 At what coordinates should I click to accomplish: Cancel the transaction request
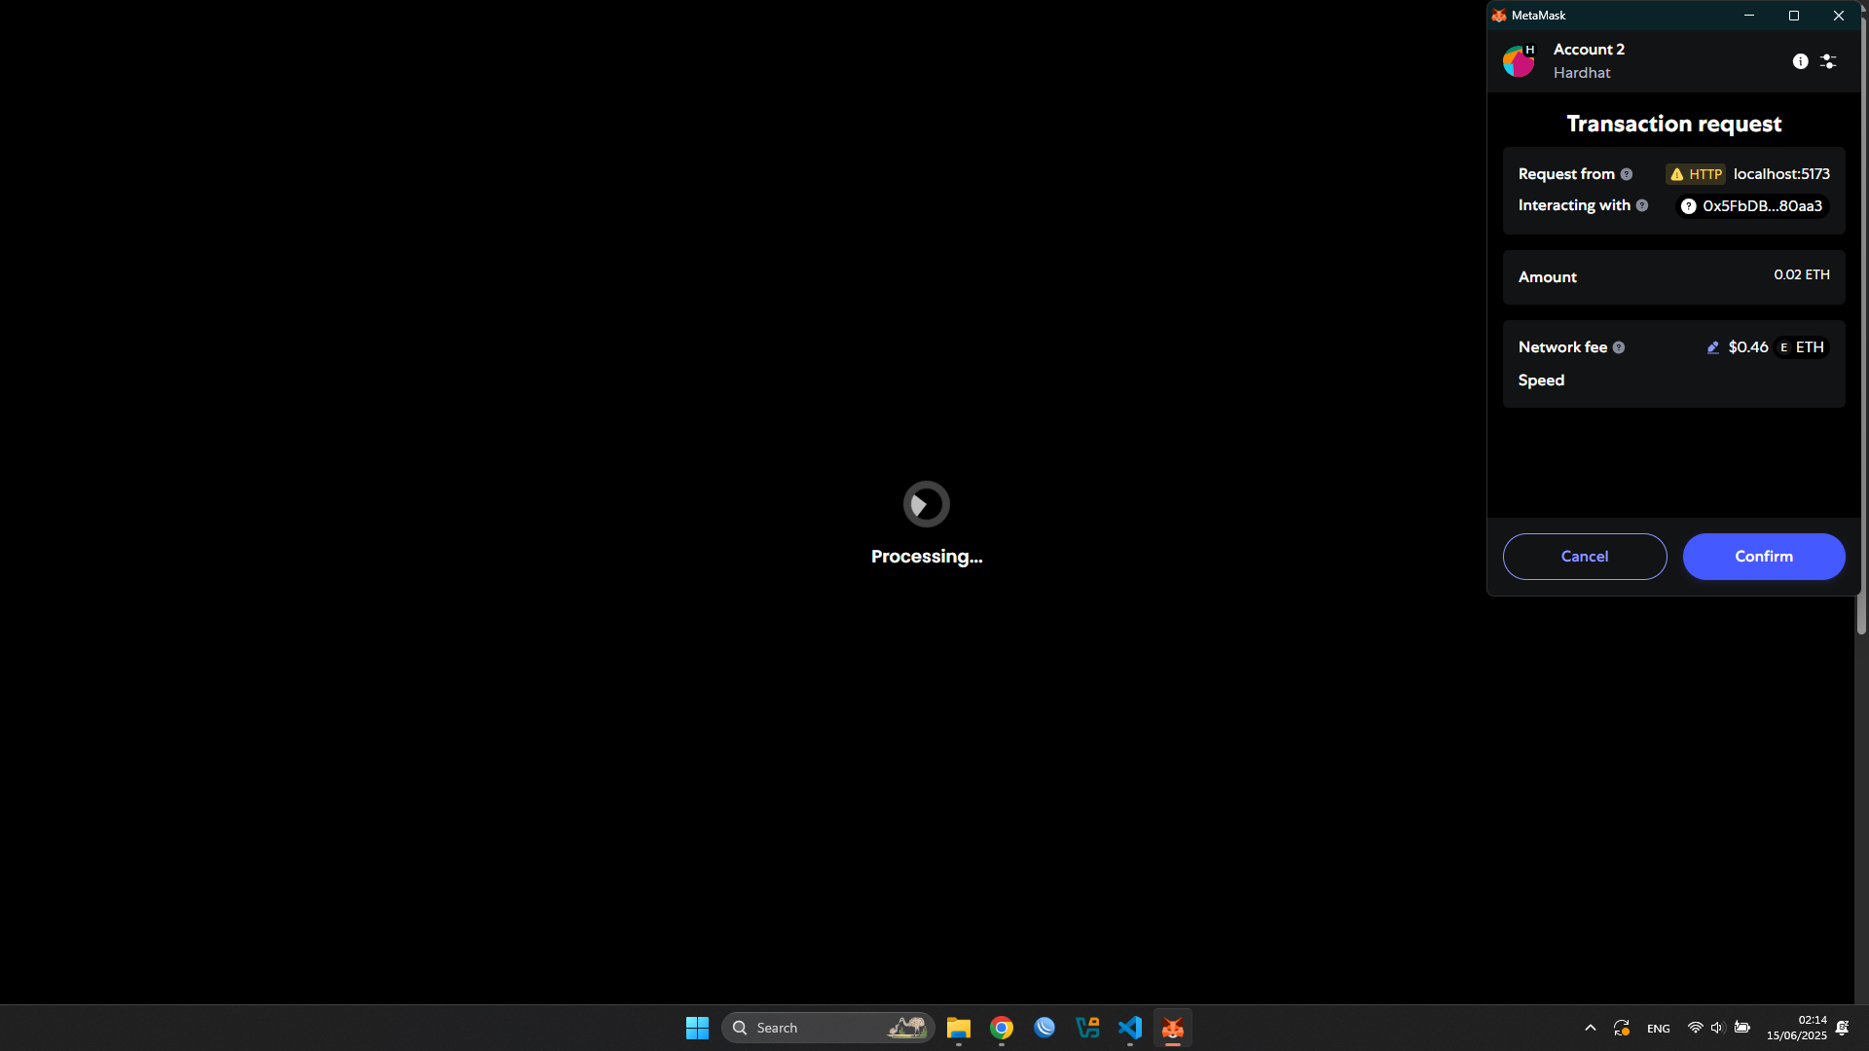(1584, 557)
